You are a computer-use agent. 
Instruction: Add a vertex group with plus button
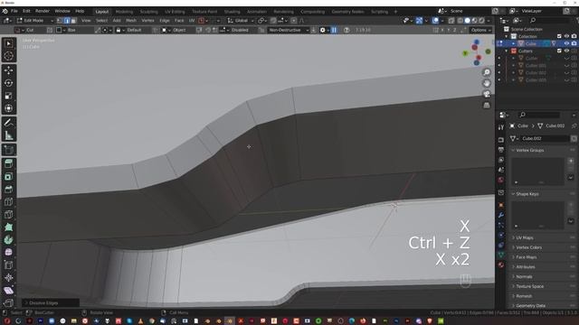pyautogui.click(x=571, y=161)
